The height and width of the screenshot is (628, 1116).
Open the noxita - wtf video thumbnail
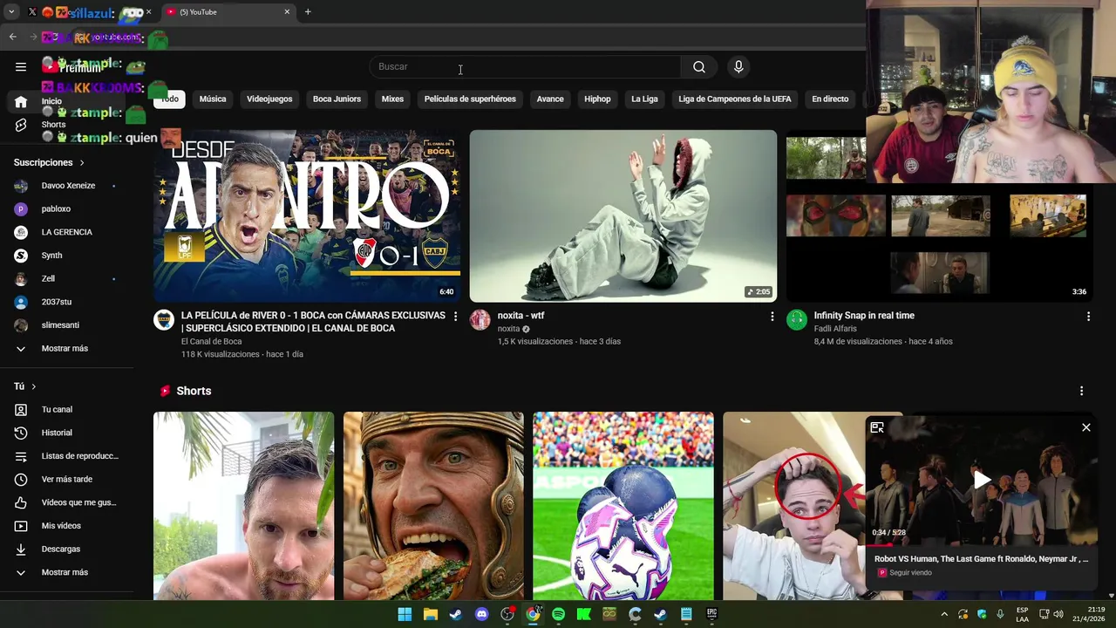[x=623, y=215]
